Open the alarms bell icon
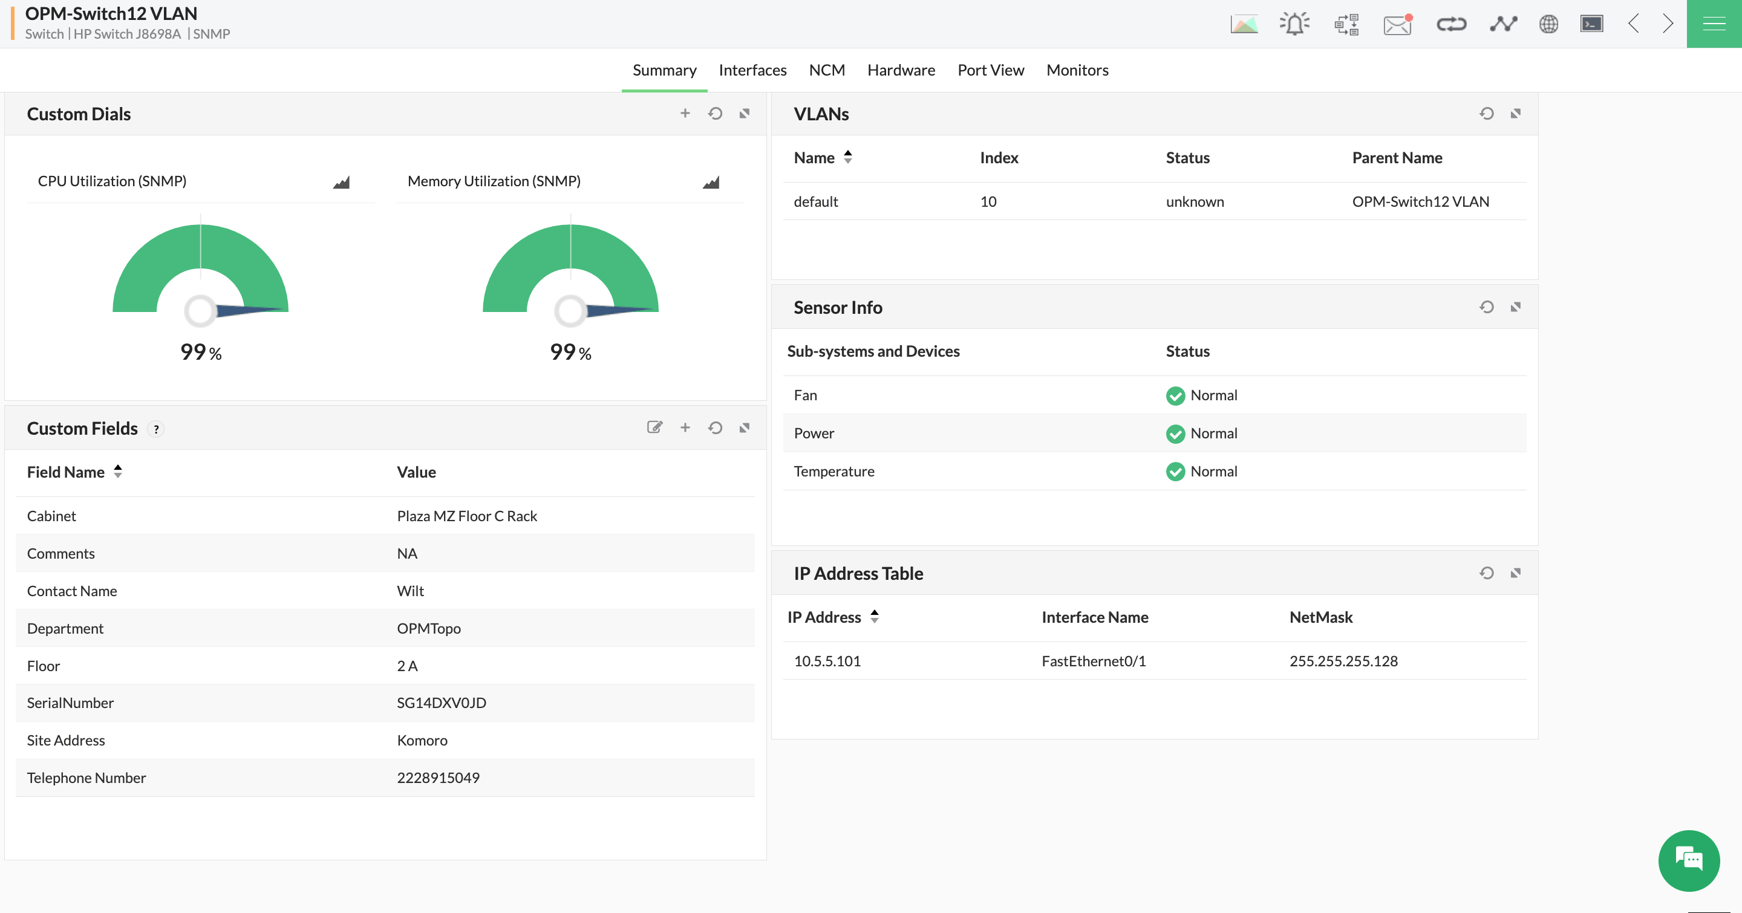The height and width of the screenshot is (913, 1742). tap(1294, 24)
